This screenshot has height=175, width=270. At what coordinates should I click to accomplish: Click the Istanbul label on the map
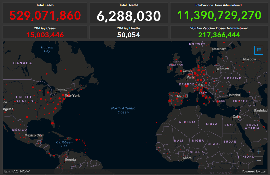tap(235, 95)
